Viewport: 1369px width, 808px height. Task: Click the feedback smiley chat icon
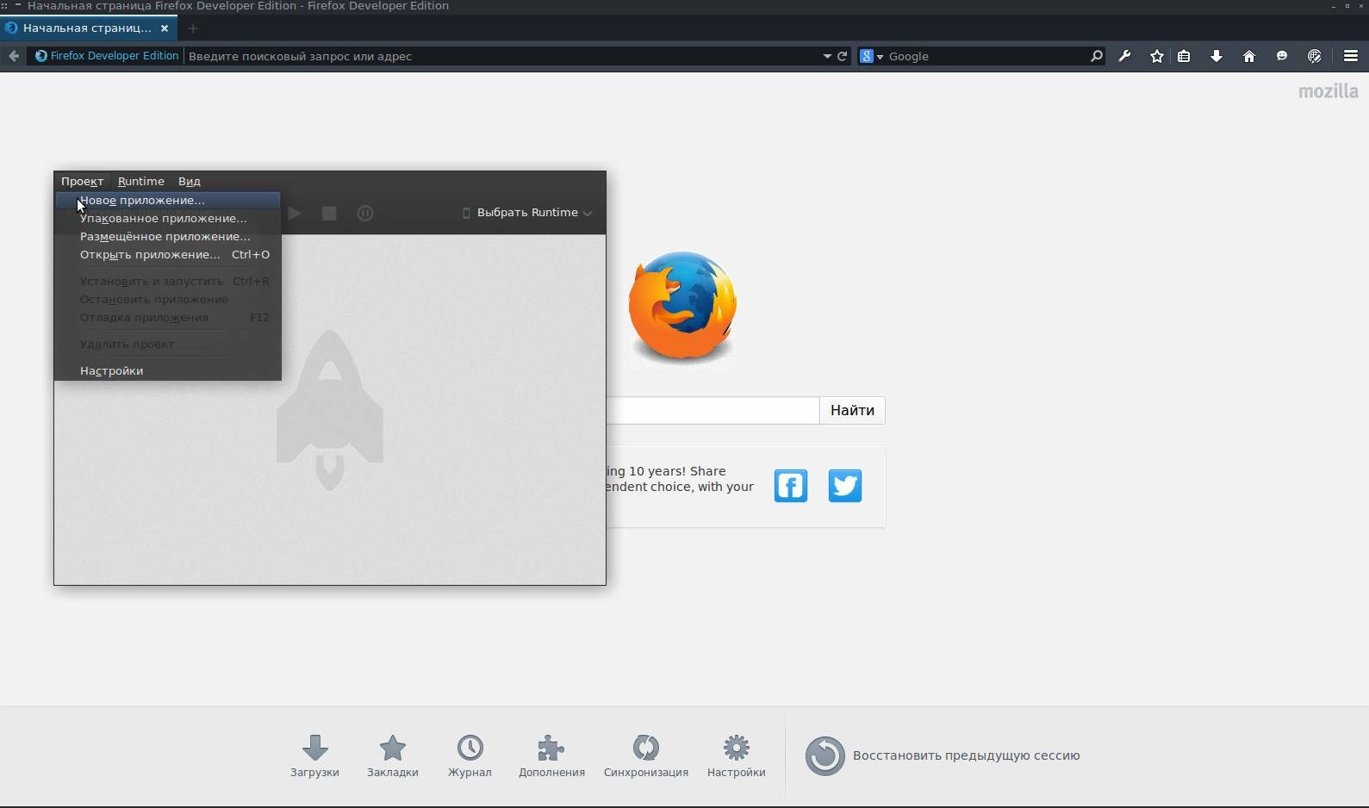coord(1281,56)
